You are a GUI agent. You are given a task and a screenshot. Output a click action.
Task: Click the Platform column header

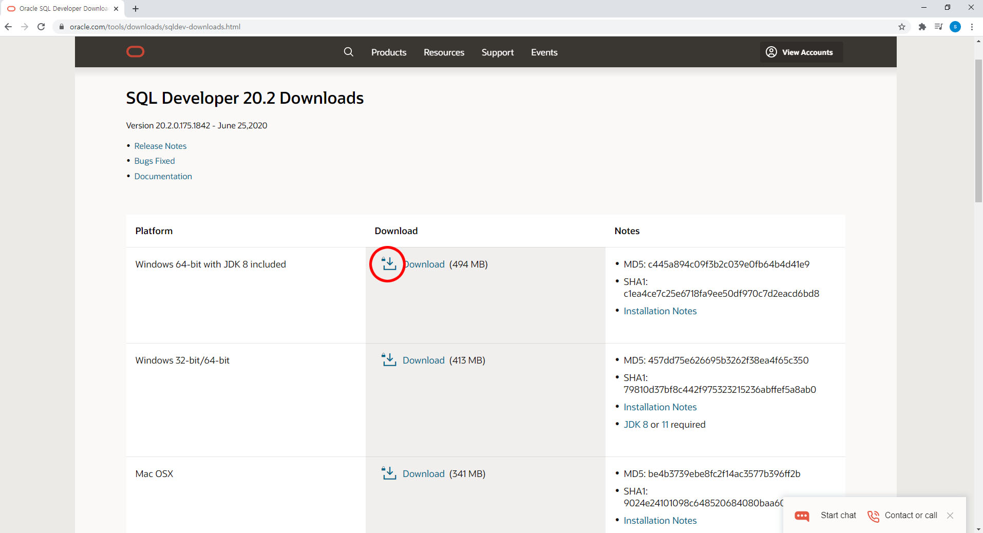pyautogui.click(x=154, y=231)
